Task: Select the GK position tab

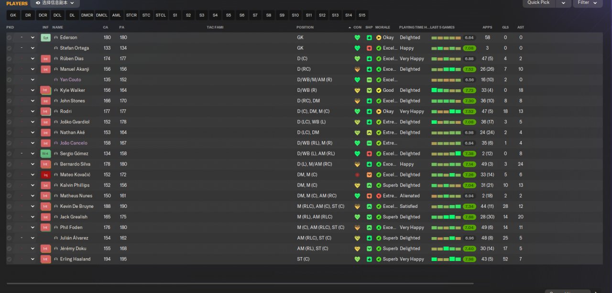Action: coord(13,15)
